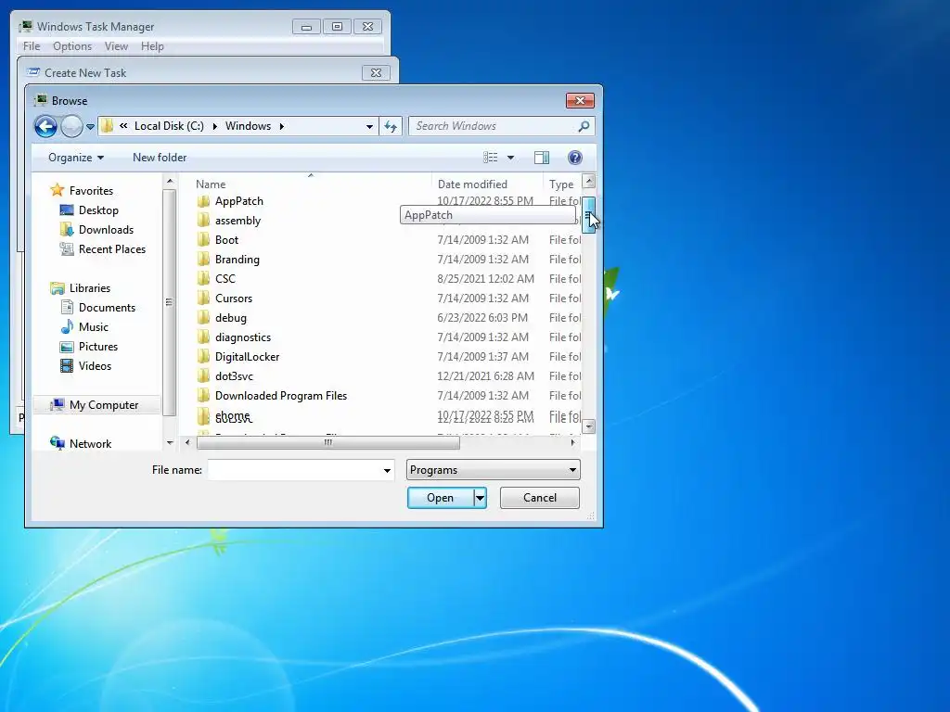Select the assembly folder icon
This screenshot has width=950, height=712.
[x=203, y=221]
